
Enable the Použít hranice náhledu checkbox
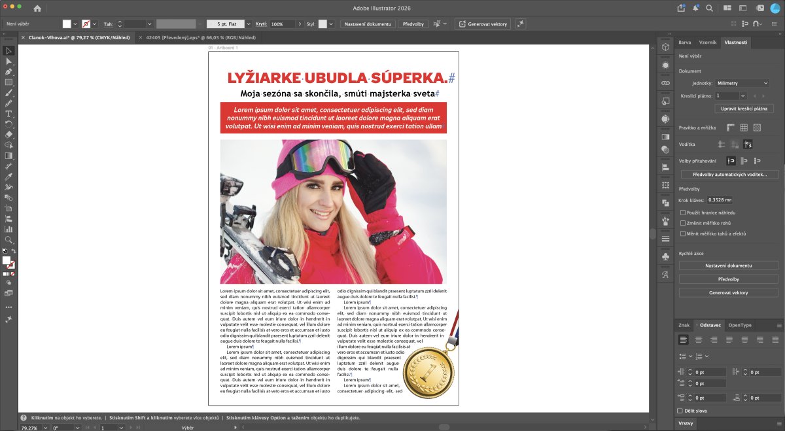click(x=683, y=213)
